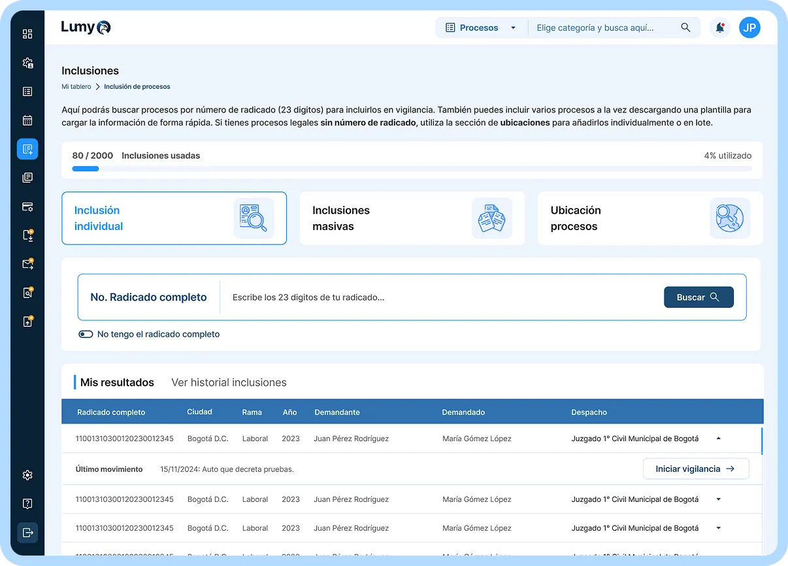Image resolution: width=788 pixels, height=566 pixels.
Task: Click the inclusions usage progress bar
Action: (x=412, y=168)
